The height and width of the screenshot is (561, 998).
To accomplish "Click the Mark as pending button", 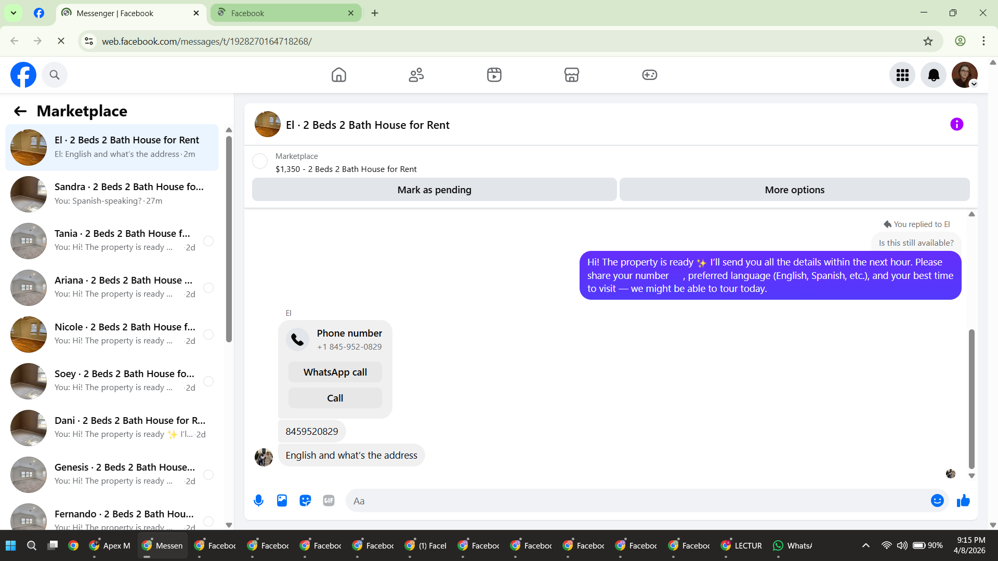I will [x=434, y=190].
